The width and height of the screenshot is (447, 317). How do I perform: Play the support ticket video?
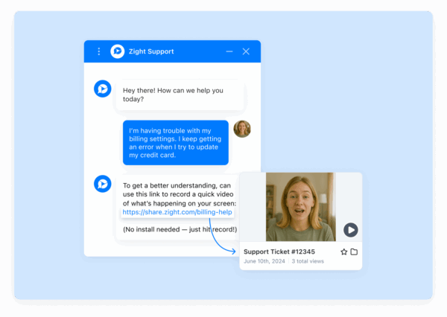pyautogui.click(x=350, y=230)
